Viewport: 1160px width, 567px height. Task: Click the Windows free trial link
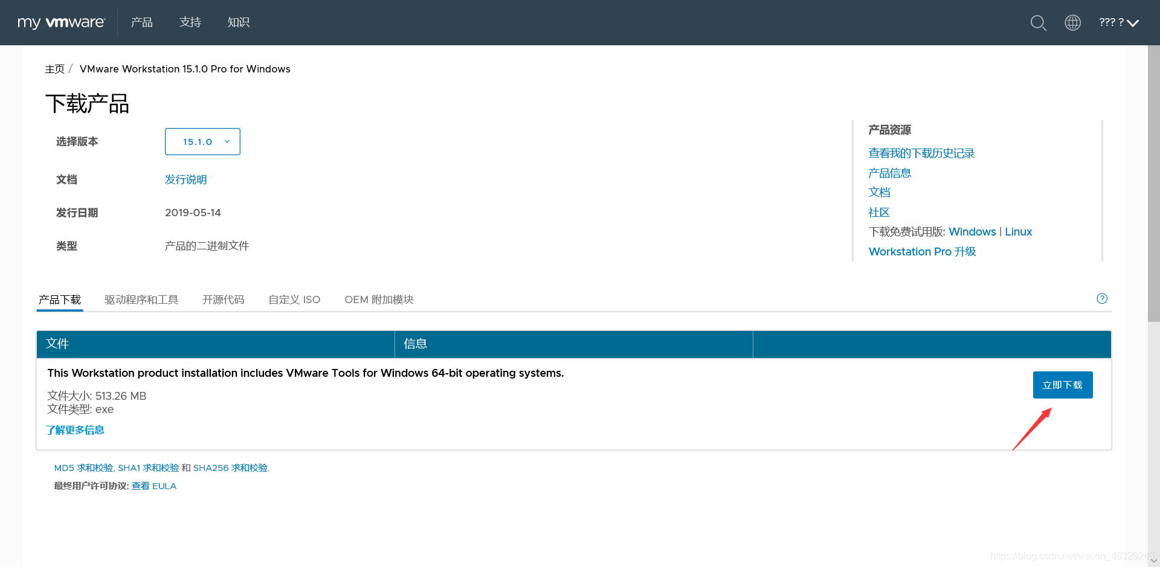972,232
